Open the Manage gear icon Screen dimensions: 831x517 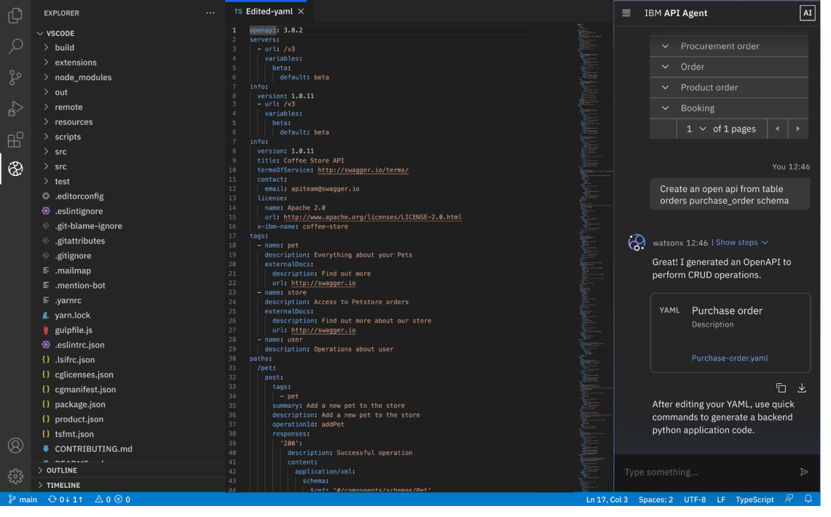16,476
